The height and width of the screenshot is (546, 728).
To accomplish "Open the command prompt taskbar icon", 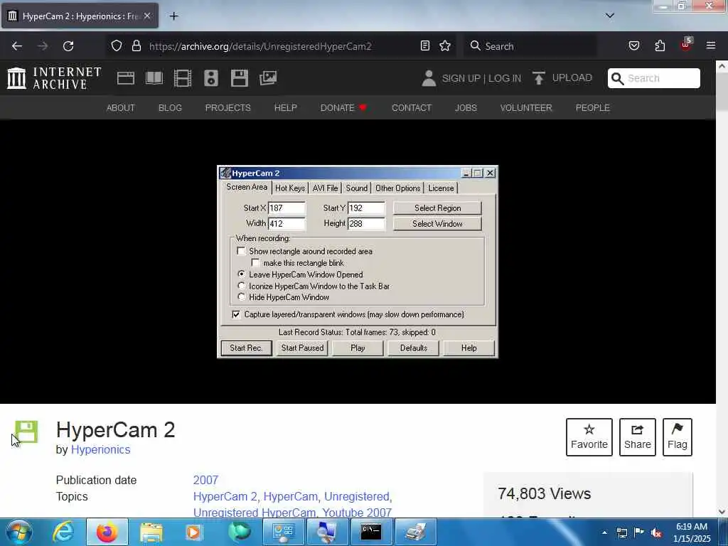I will point(371,532).
